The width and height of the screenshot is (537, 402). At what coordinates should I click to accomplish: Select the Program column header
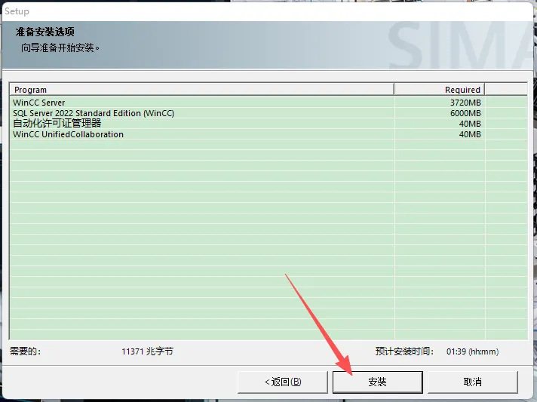[202, 90]
